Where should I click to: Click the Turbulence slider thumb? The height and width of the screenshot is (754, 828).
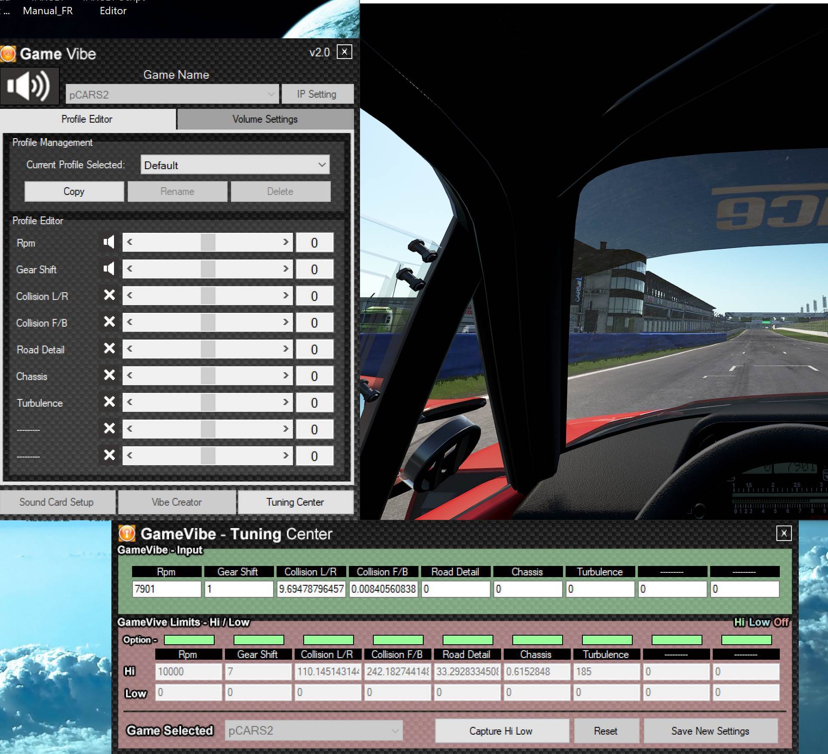pyautogui.click(x=208, y=402)
